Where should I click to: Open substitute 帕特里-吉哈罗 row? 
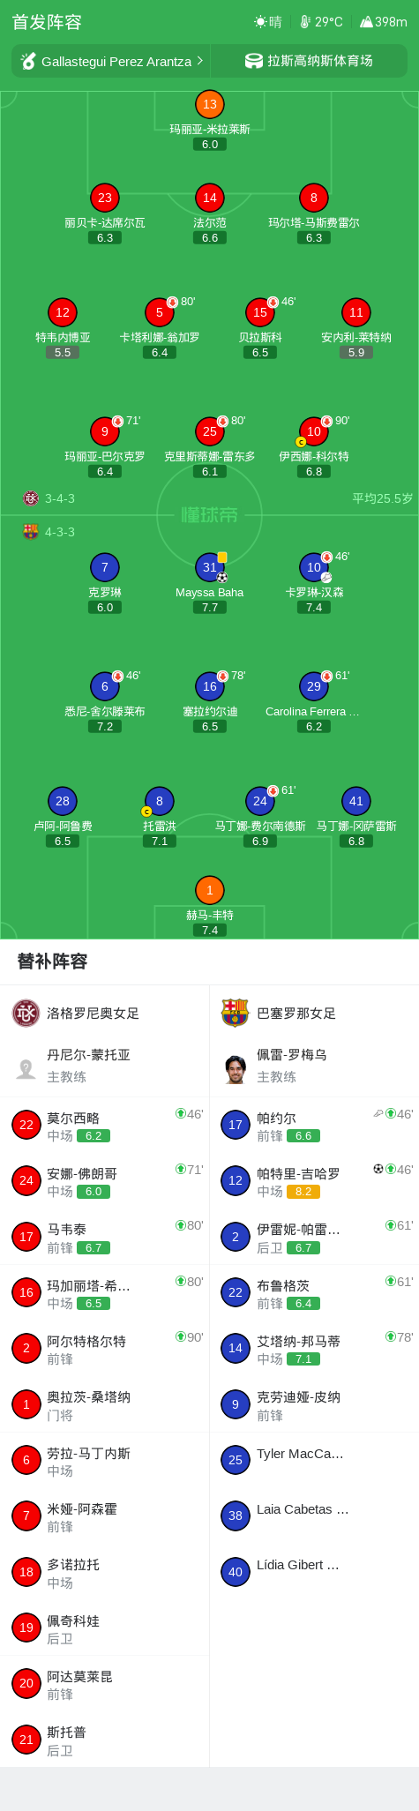314,1180
